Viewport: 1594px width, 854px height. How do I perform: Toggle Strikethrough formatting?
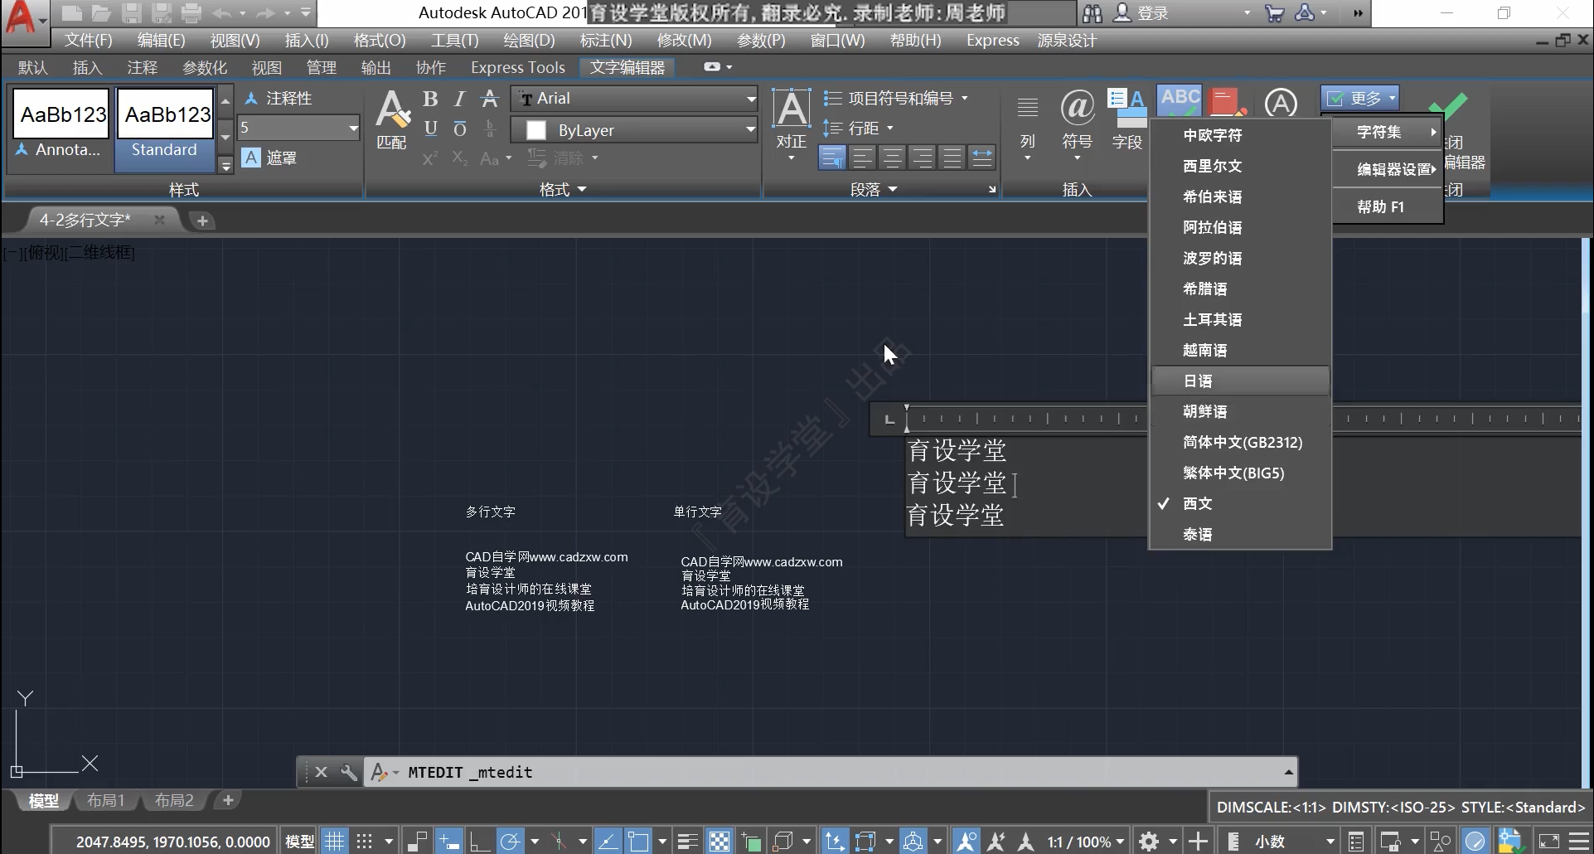click(490, 99)
